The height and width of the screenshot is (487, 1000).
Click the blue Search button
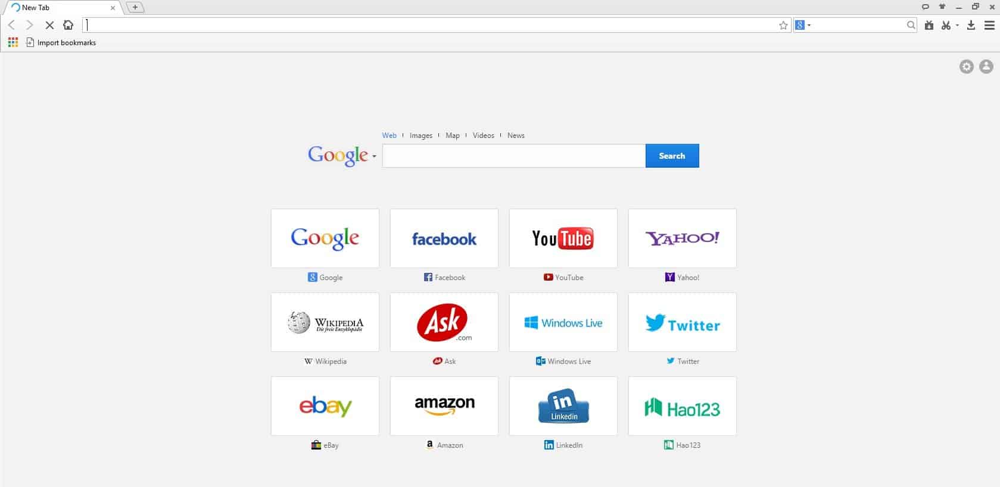point(672,156)
